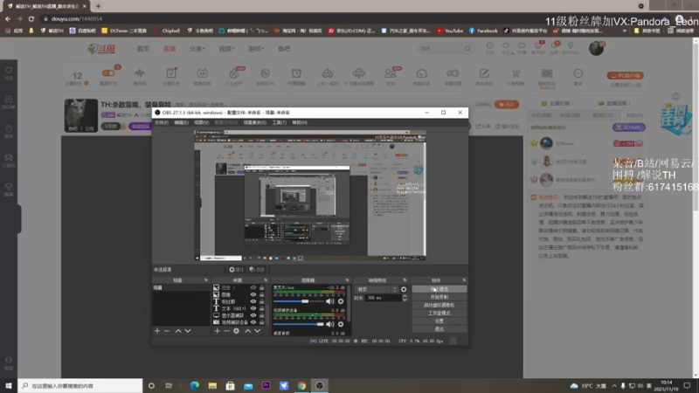Click the game controller icon in the Douyu toolbar
The width and height of the screenshot is (699, 393).
(453, 73)
